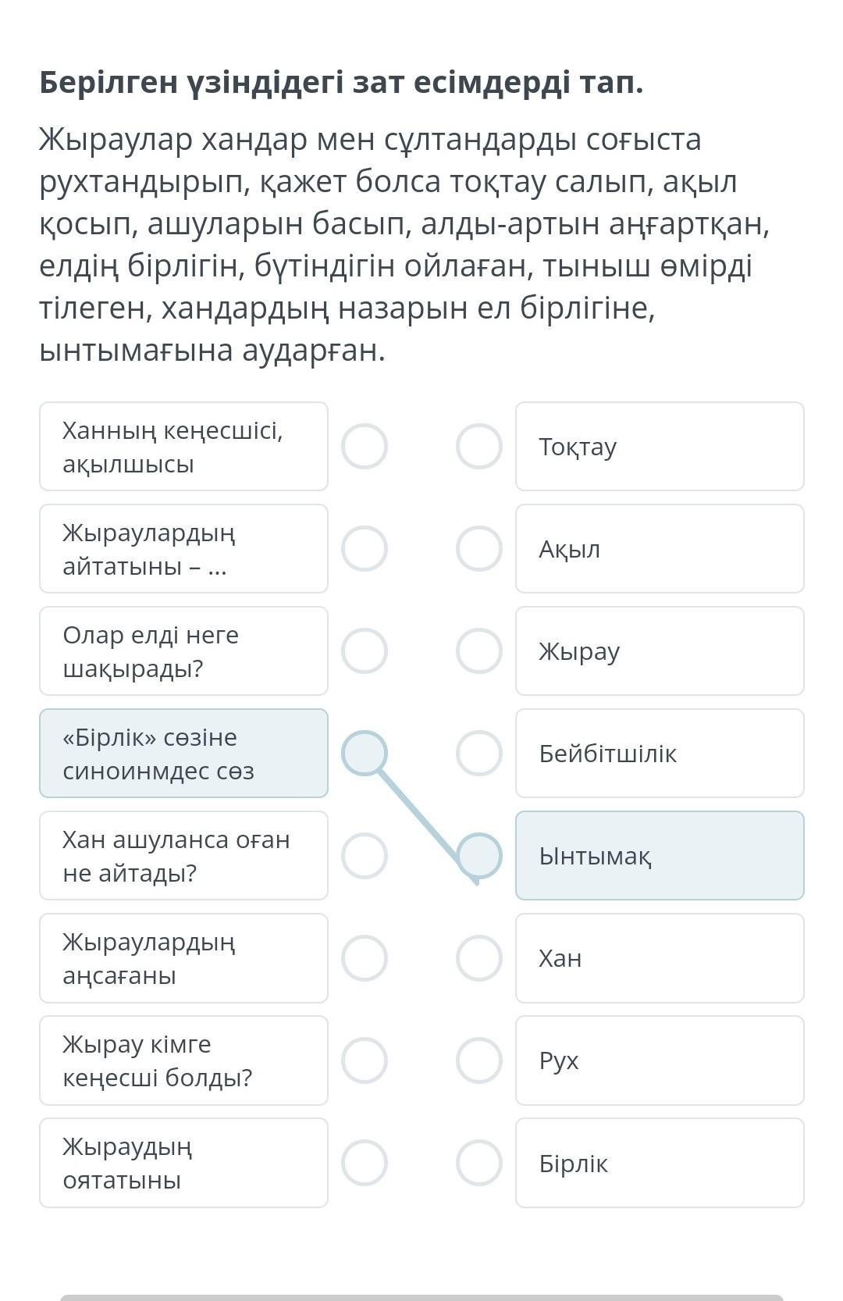Click the connector circle left of «Рух»
This screenshot has width=843, height=1301.
(478, 1060)
